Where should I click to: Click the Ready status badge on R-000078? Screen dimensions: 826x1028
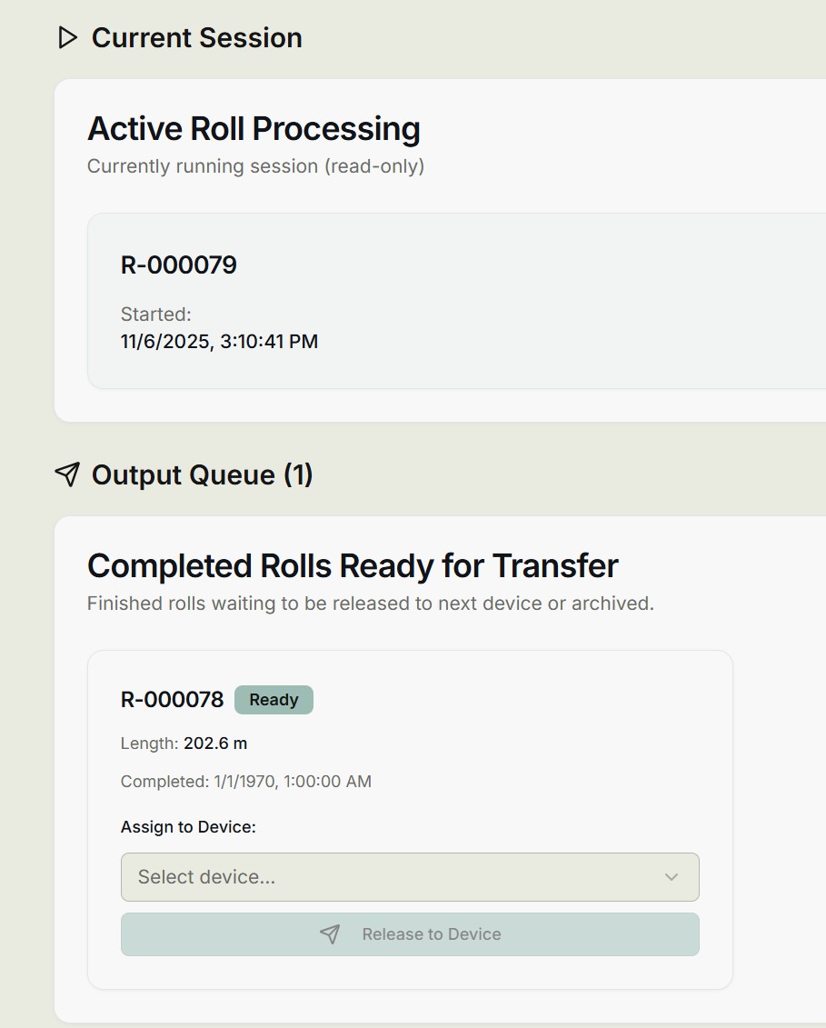coord(274,699)
